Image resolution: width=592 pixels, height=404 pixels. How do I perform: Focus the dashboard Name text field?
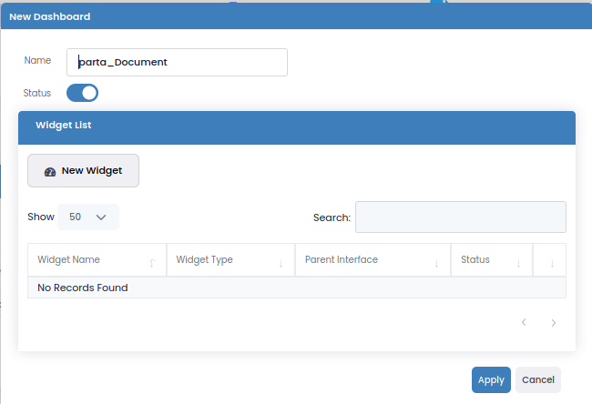click(x=178, y=62)
